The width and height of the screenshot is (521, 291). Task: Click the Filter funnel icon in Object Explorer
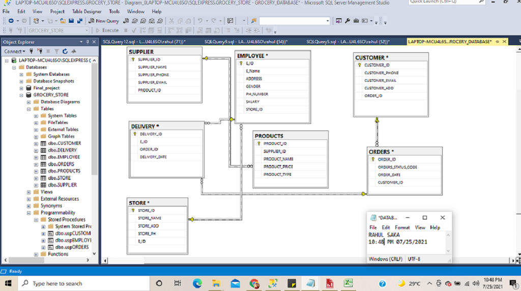pos(56,51)
